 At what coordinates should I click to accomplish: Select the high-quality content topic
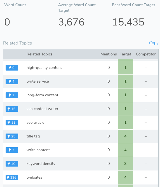(x=44, y=68)
